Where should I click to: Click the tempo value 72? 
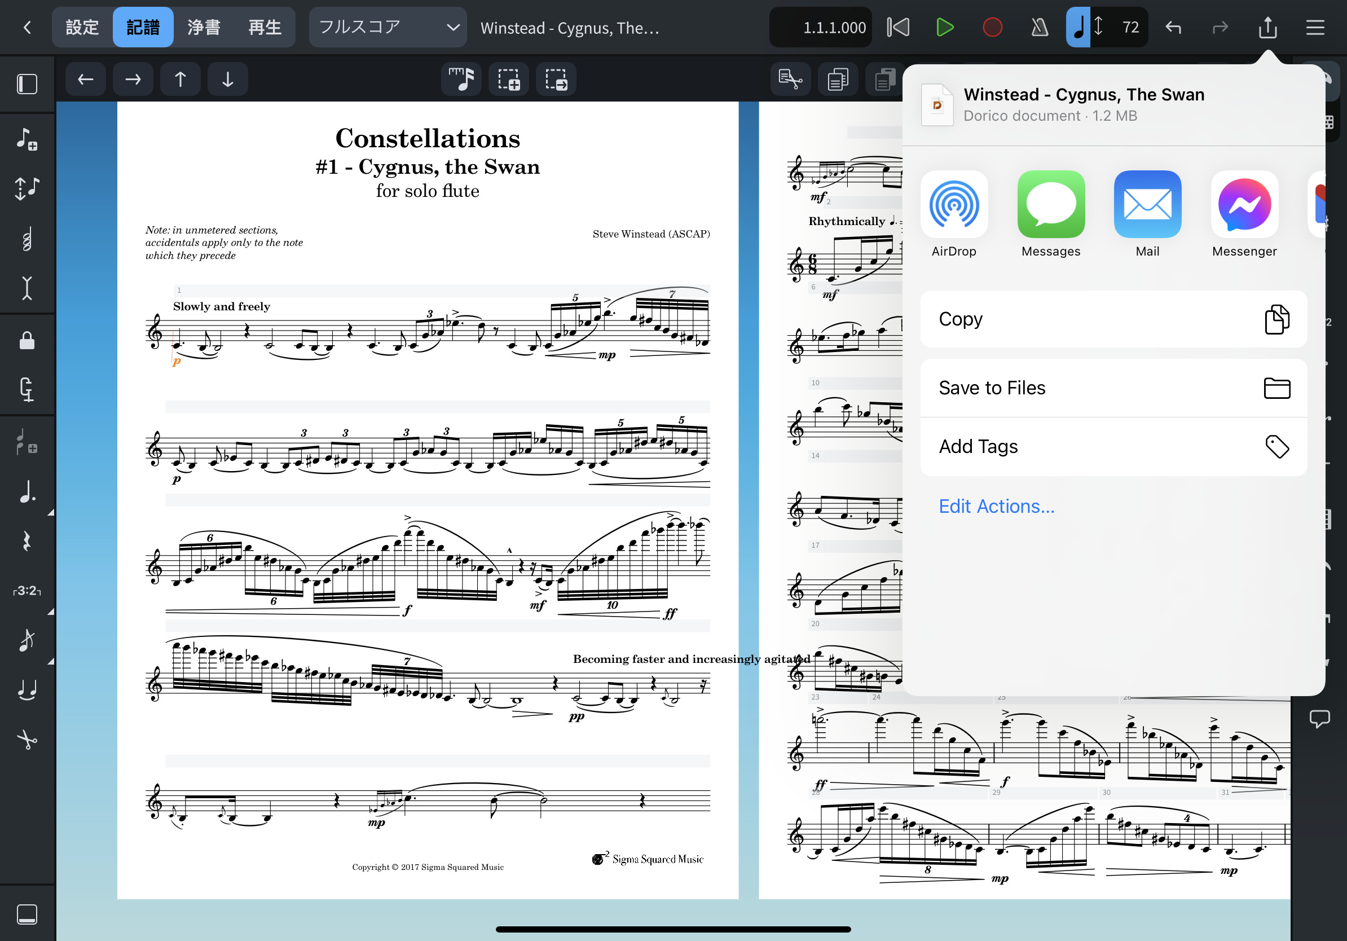1130,28
